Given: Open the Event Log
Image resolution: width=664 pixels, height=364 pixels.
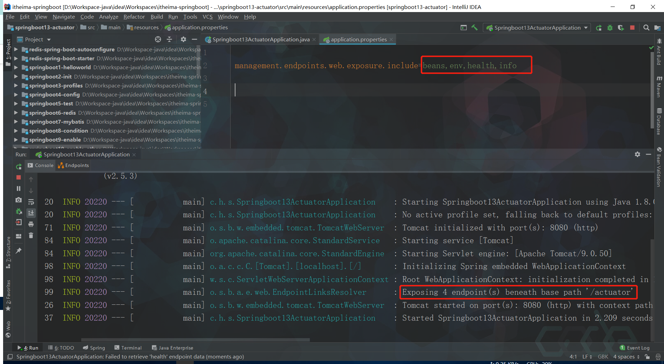Looking at the screenshot, I should pos(634,348).
